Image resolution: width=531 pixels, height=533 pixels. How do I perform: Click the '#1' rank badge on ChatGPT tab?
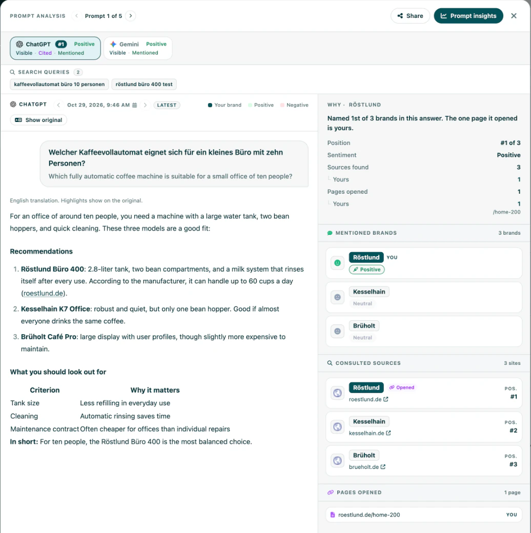tap(61, 44)
